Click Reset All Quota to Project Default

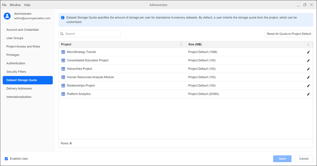tap(289, 34)
